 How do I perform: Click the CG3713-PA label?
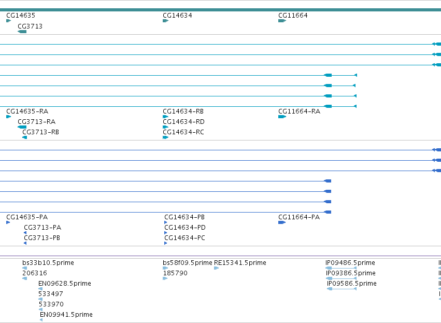(42, 228)
